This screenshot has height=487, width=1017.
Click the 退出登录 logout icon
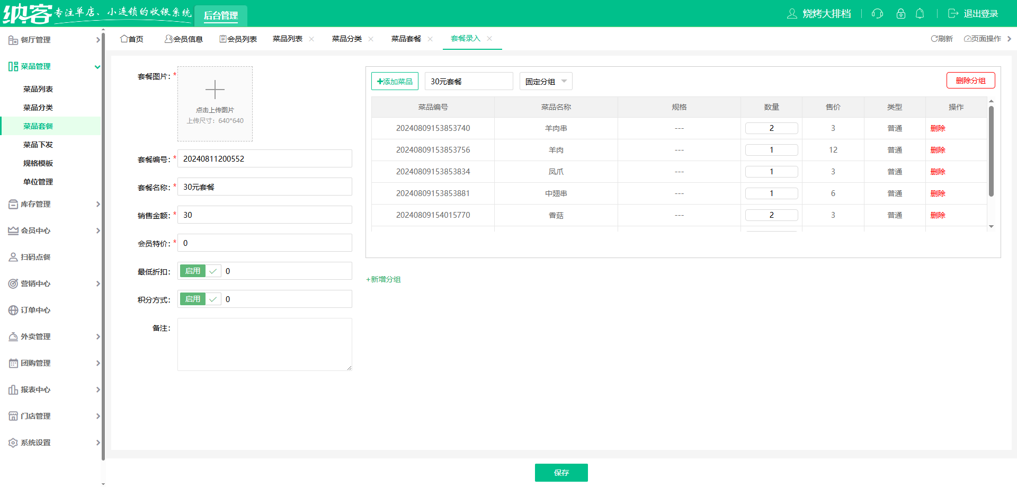click(953, 14)
